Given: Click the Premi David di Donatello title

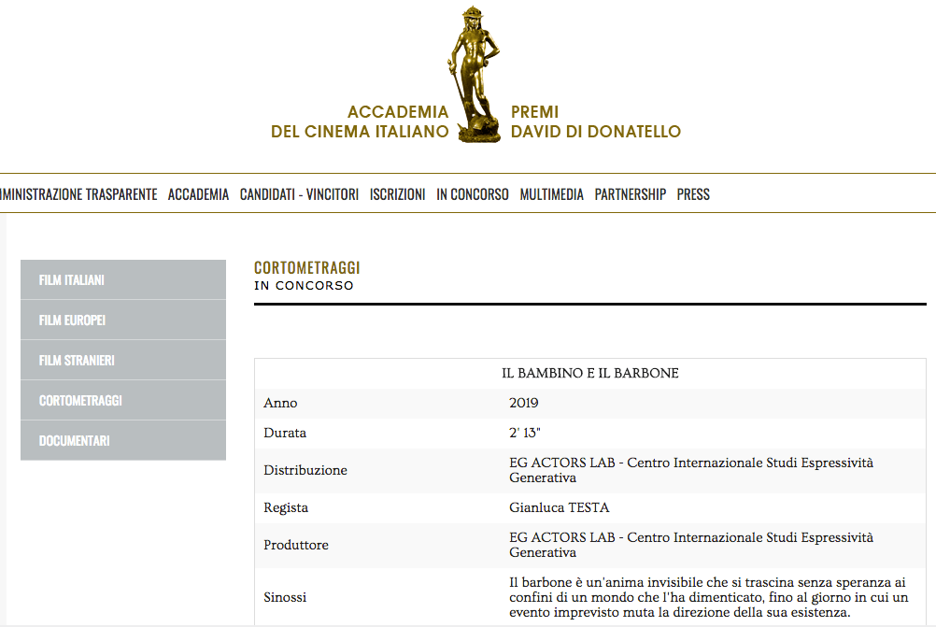Looking at the screenshot, I should [595, 122].
